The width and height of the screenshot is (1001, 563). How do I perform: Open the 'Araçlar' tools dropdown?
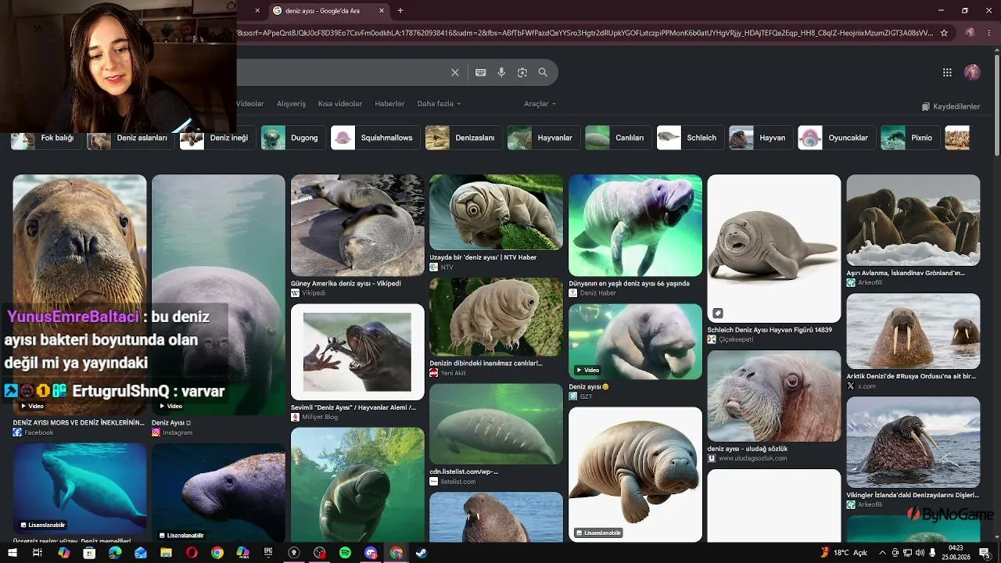pyautogui.click(x=540, y=104)
